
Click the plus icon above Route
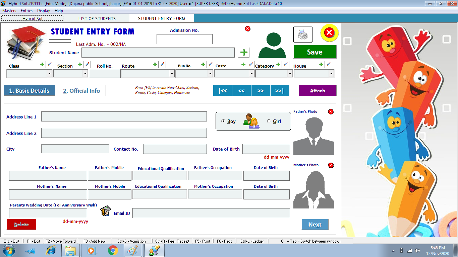155,64
